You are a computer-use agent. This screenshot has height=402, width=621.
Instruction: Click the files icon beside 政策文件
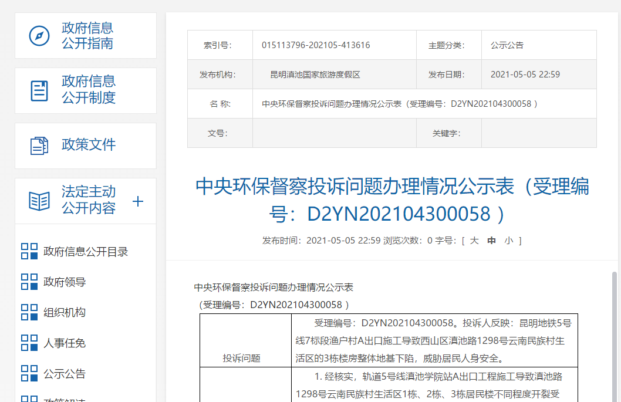pos(39,146)
